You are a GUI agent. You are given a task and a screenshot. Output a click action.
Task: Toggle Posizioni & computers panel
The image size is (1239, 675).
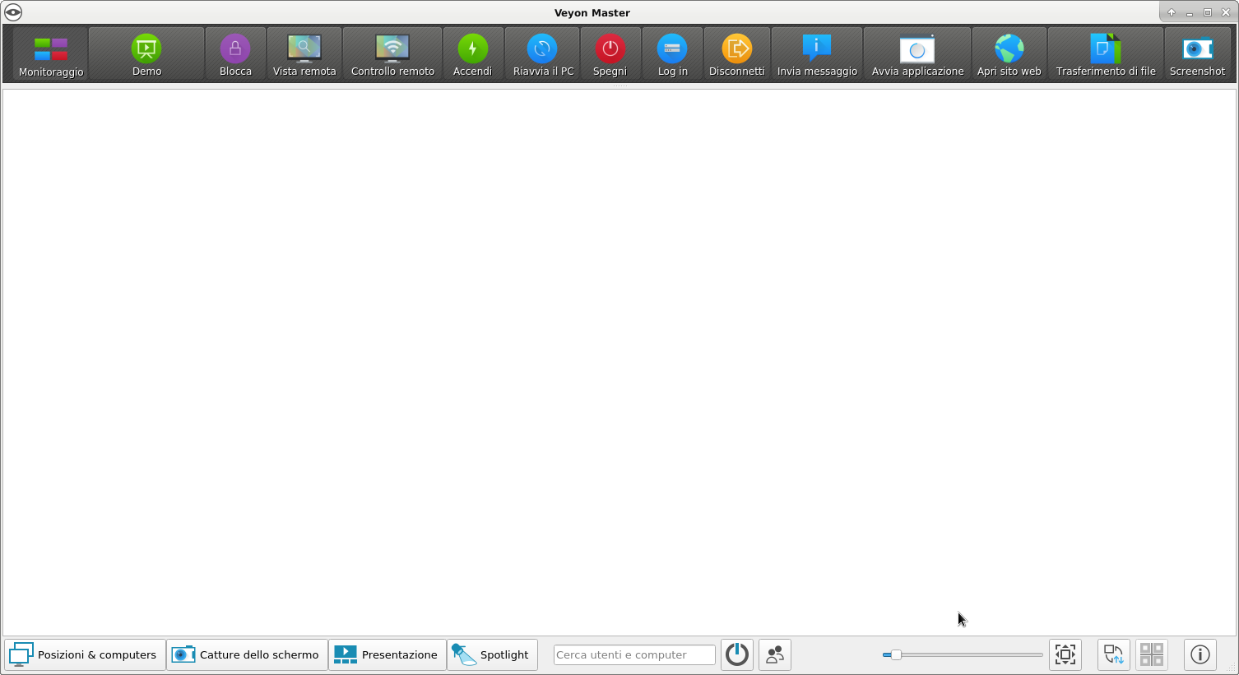[85, 655]
